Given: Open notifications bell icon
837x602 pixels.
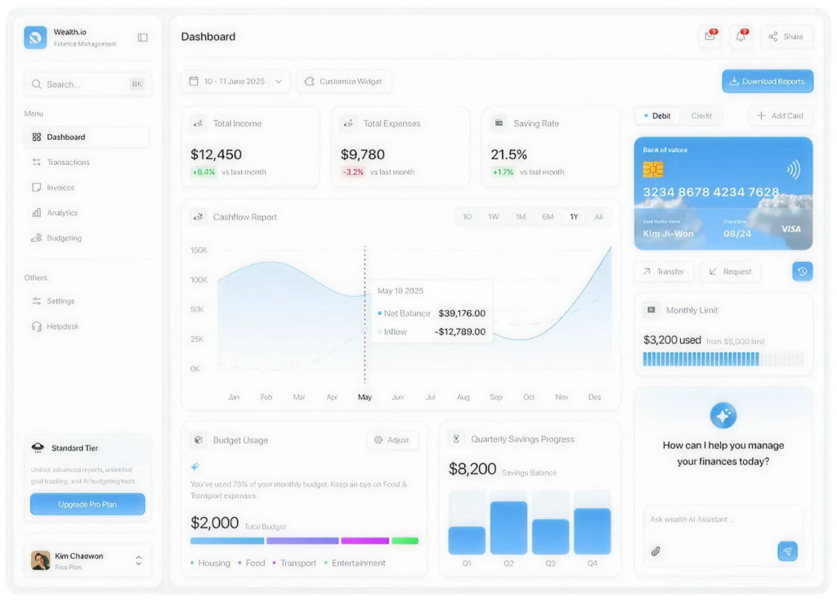Looking at the screenshot, I should [x=741, y=37].
